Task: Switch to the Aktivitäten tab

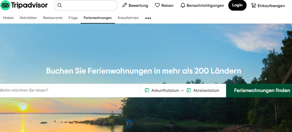Action: click(x=28, y=18)
